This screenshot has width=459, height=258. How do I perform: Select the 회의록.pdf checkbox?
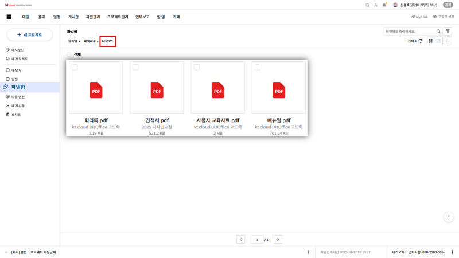[75, 68]
